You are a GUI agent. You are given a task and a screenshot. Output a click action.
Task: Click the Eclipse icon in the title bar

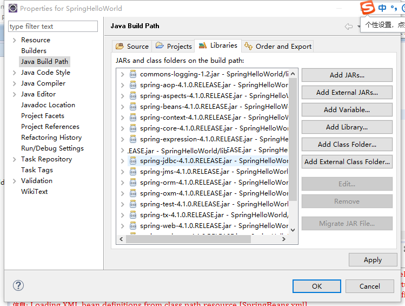point(12,8)
